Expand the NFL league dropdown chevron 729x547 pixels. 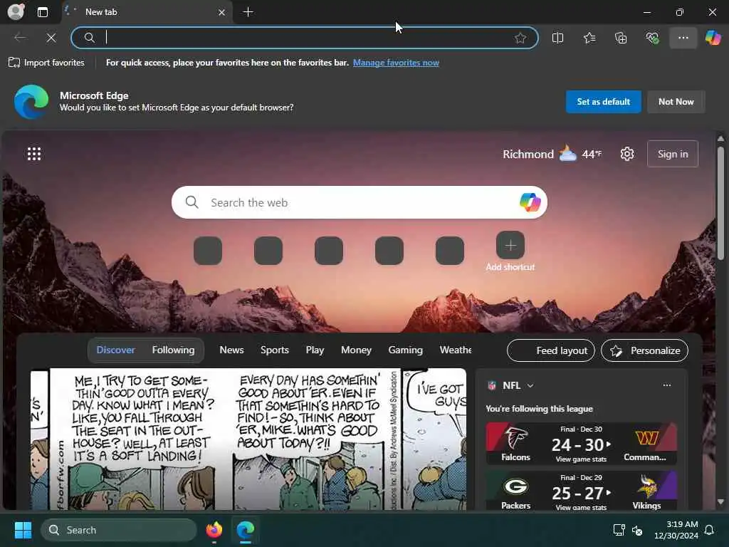(x=530, y=385)
